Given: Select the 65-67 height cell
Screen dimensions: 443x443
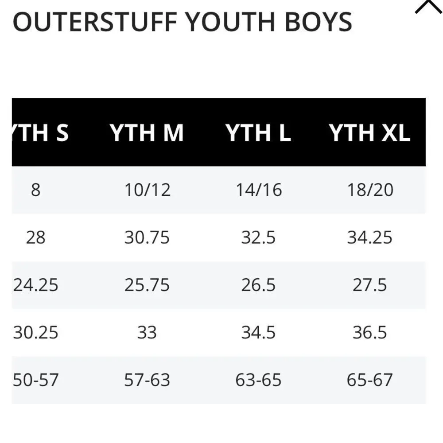Looking at the screenshot, I should [369, 380].
